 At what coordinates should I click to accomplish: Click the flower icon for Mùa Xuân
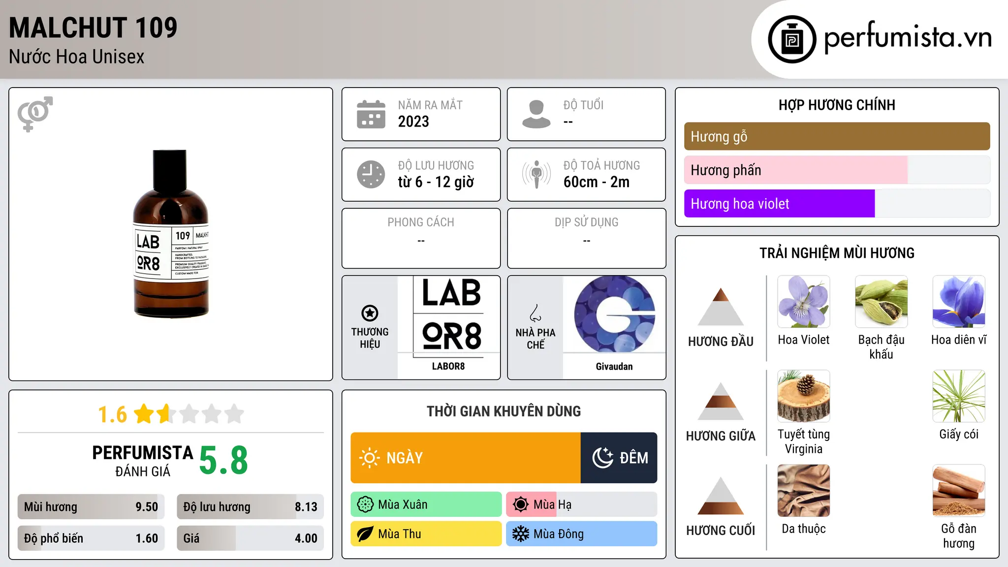coord(365,504)
